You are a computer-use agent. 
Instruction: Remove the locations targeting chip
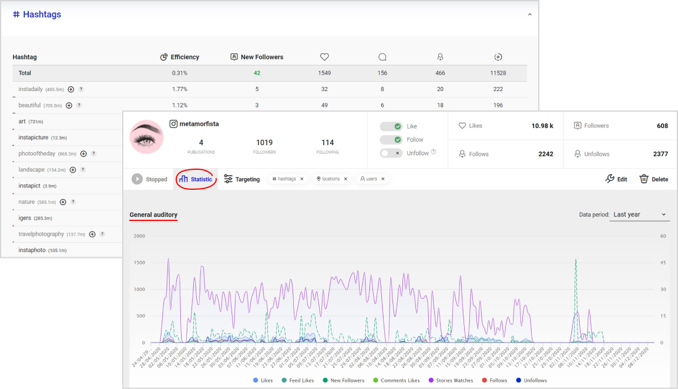[345, 179]
